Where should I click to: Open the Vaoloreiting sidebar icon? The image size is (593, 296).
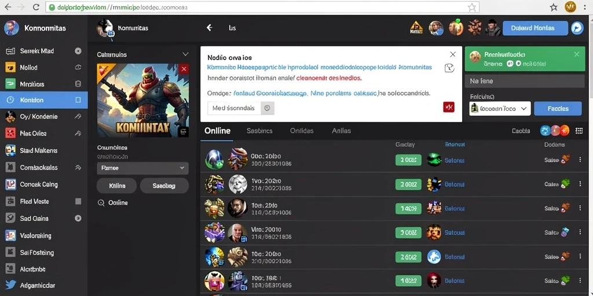point(10,236)
